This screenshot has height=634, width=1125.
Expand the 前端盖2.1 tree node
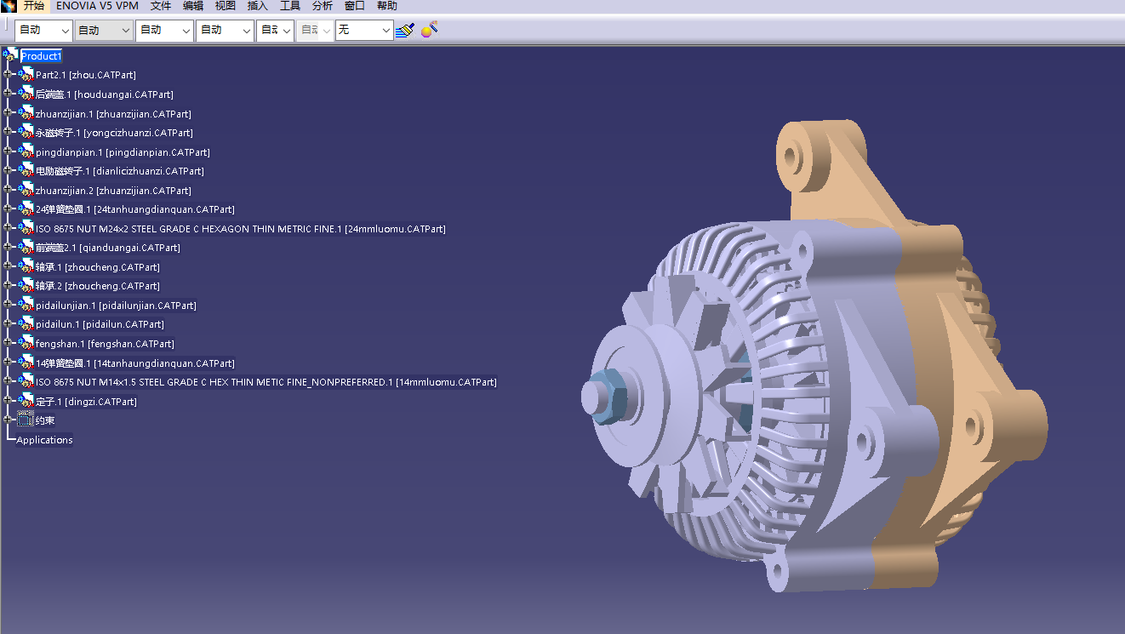(x=8, y=247)
